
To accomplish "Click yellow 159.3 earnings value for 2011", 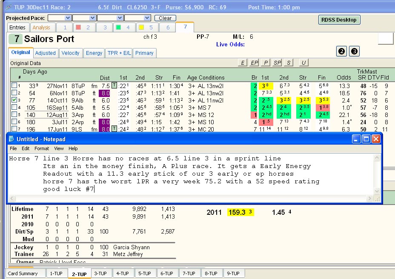I will [240, 212].
